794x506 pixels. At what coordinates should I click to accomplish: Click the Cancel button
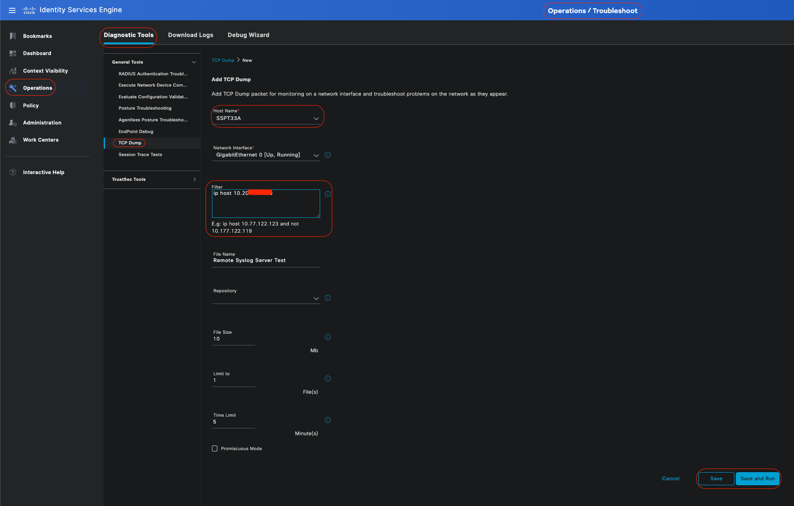coord(670,479)
